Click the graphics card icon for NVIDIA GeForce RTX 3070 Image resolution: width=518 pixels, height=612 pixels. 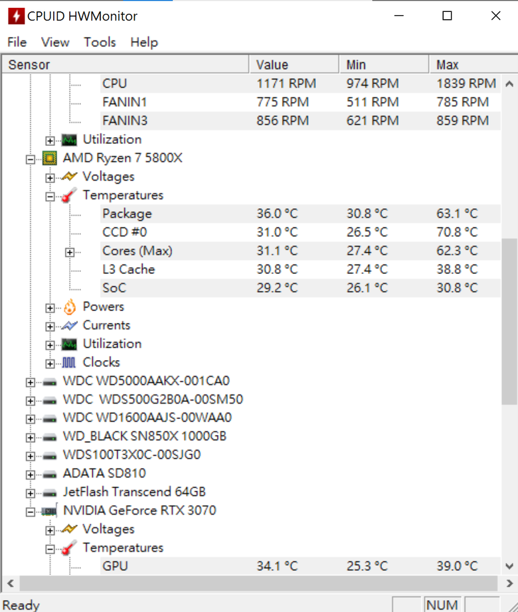tap(50, 511)
